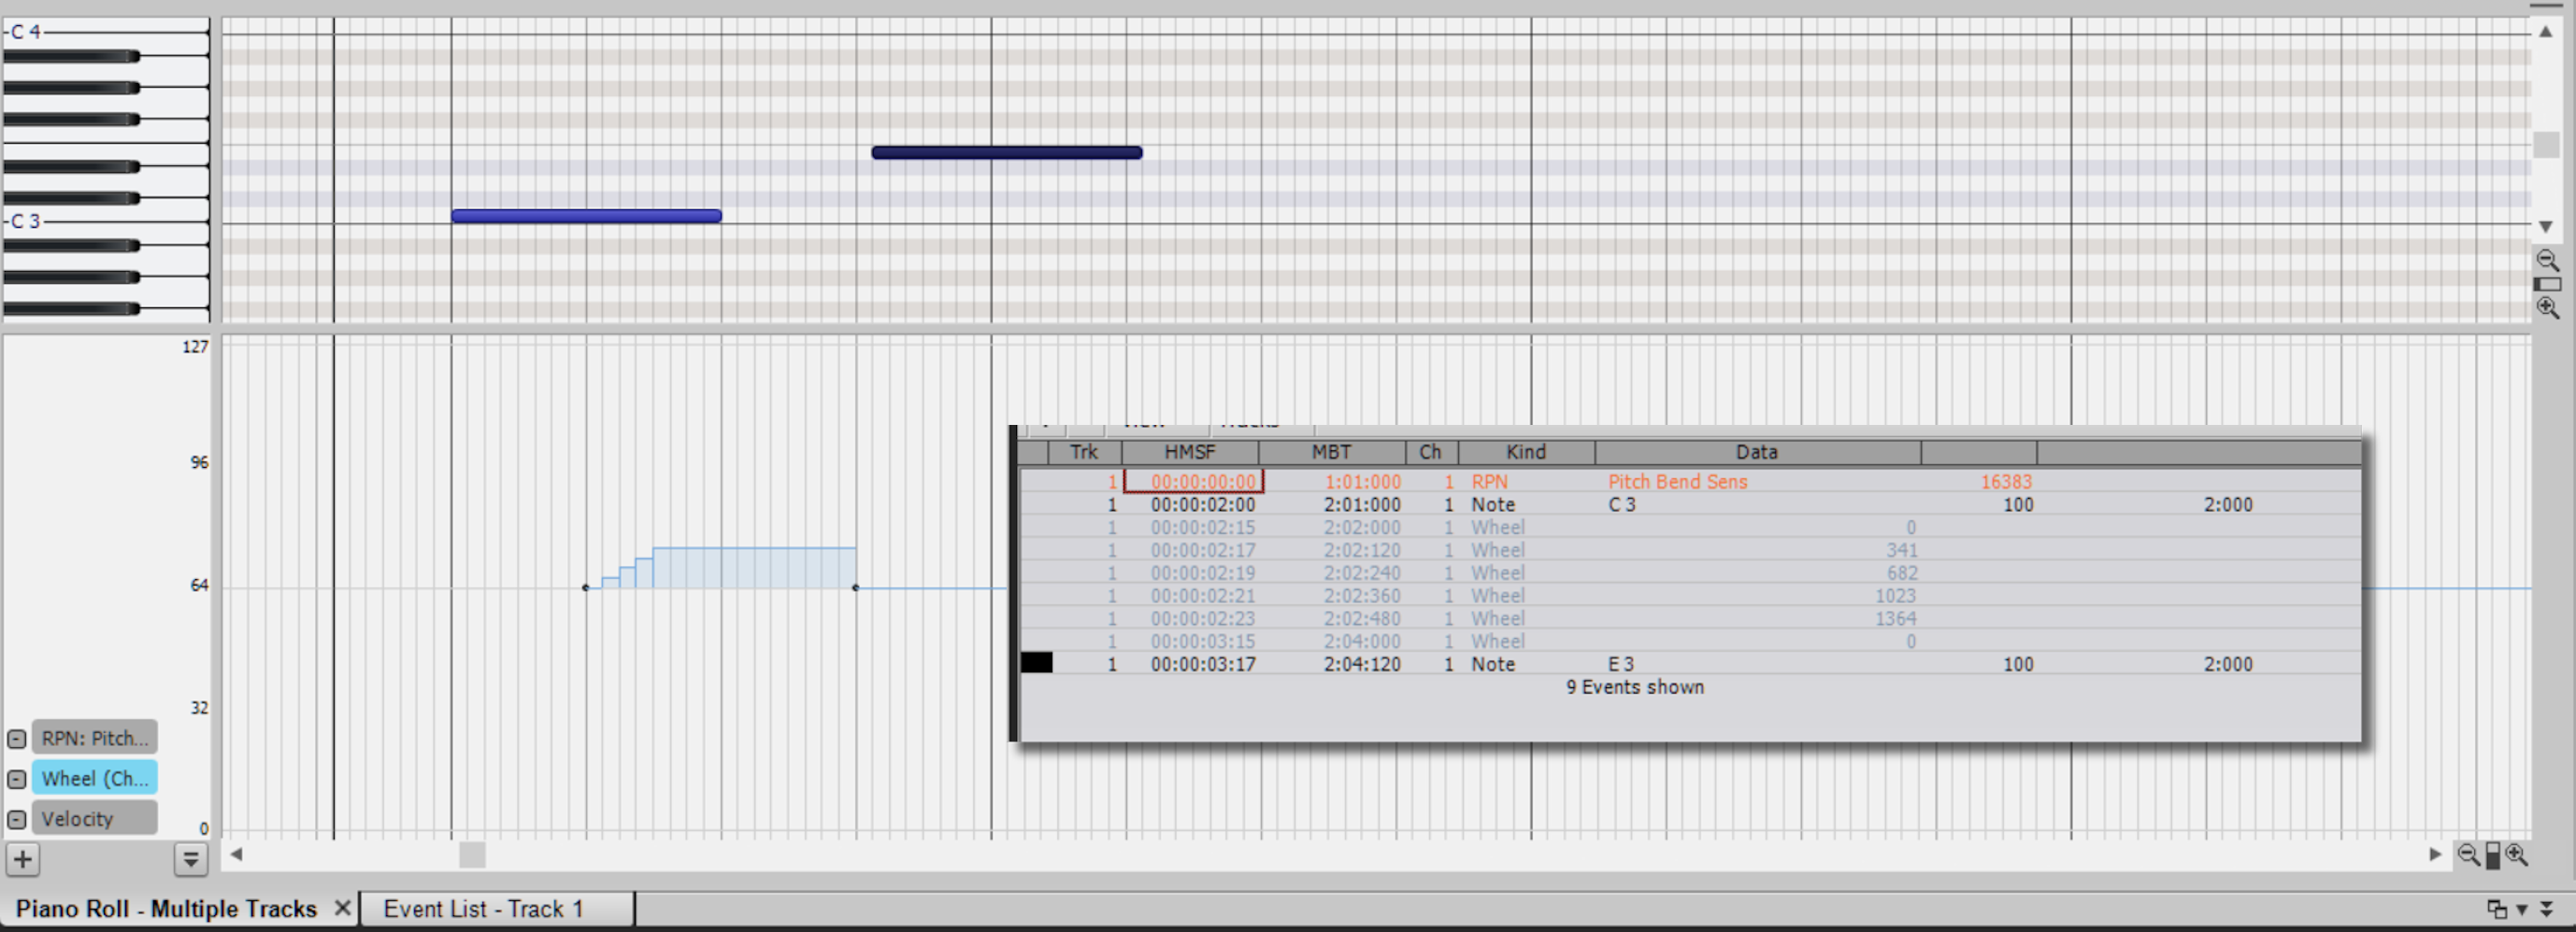Select the Velocity controller lane label

coord(95,819)
